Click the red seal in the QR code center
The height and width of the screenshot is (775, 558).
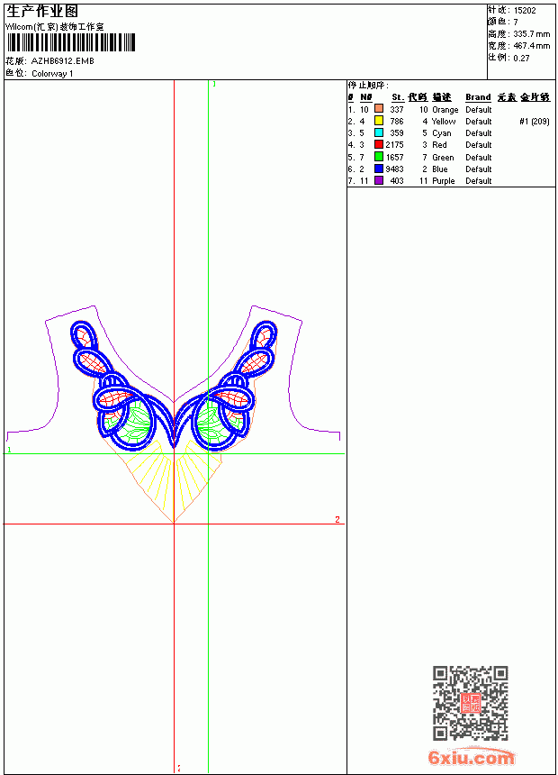(471, 703)
